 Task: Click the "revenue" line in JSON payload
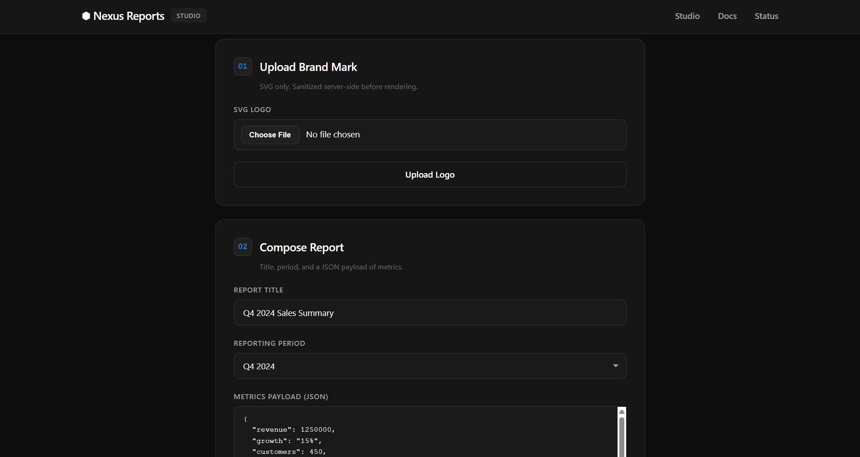293,430
